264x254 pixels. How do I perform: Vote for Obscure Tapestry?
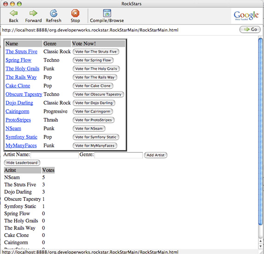point(98,94)
